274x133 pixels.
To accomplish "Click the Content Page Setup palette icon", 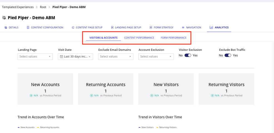I will tap(73, 27).
